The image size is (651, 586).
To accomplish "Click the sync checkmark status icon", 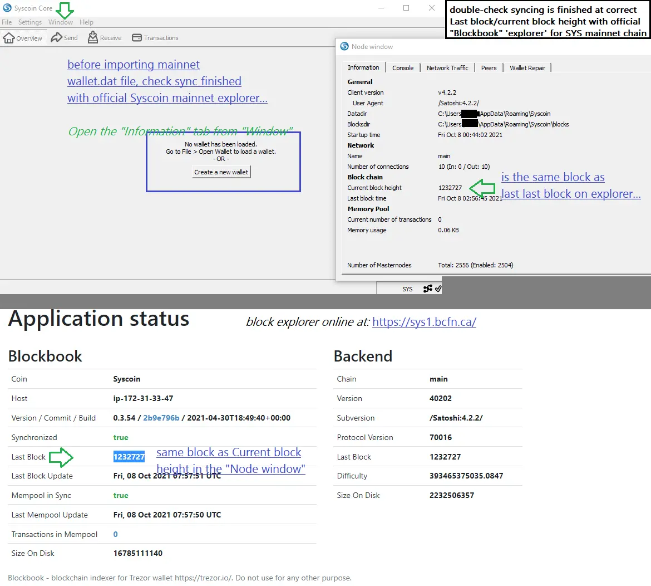I will (x=438, y=289).
